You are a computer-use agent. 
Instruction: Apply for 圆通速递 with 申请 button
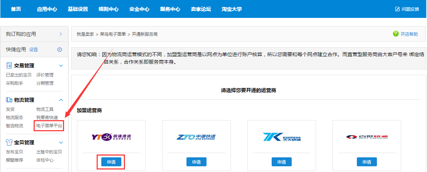[111, 162]
